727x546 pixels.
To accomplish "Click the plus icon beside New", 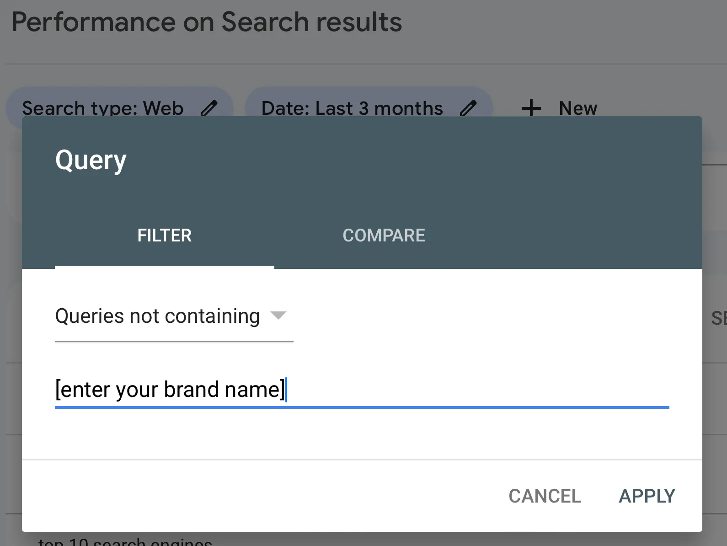I will pos(531,108).
